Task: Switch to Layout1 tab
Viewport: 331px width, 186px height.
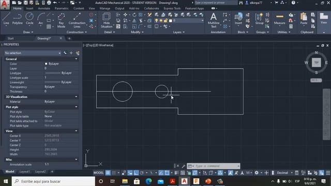Action: pos(25,172)
